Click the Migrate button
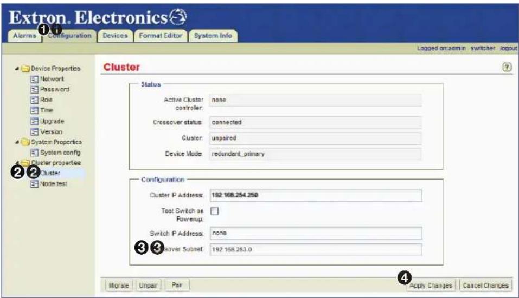Viewport: 519px width, 298px height. 118,286
